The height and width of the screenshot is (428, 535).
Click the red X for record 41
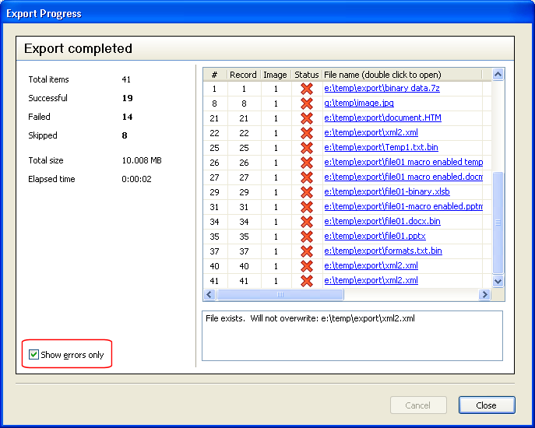click(x=307, y=281)
